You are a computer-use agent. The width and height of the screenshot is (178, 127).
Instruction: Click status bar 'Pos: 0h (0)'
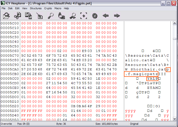(23, 124)
